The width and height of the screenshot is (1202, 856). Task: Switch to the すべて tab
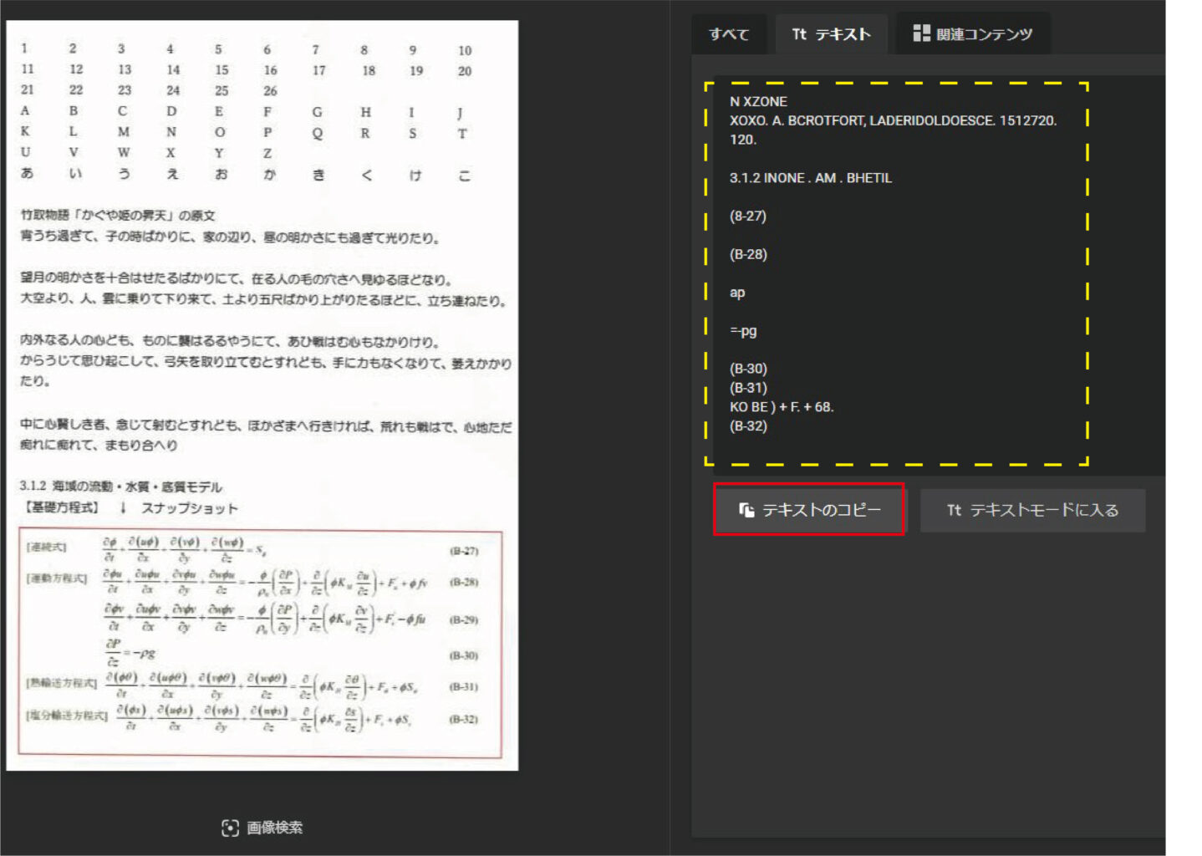[x=729, y=34]
